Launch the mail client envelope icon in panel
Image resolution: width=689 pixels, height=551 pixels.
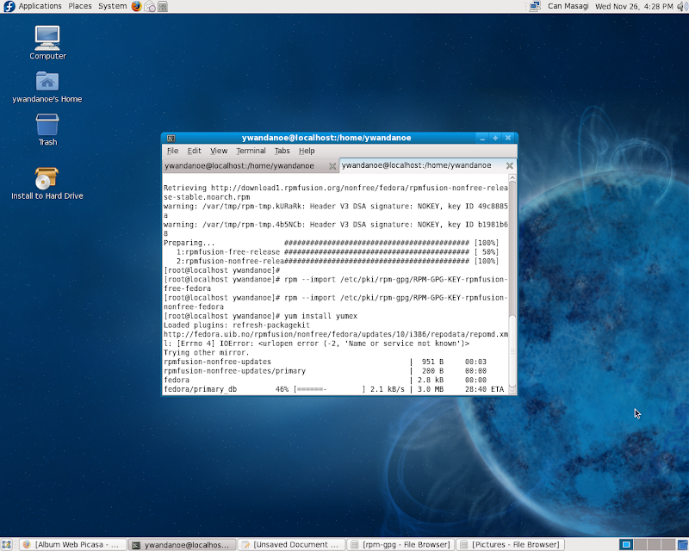point(150,7)
